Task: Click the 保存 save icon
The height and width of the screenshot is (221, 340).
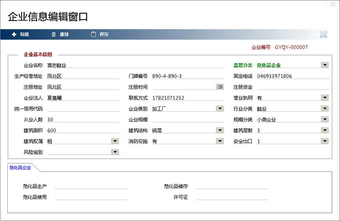Action: (93, 34)
